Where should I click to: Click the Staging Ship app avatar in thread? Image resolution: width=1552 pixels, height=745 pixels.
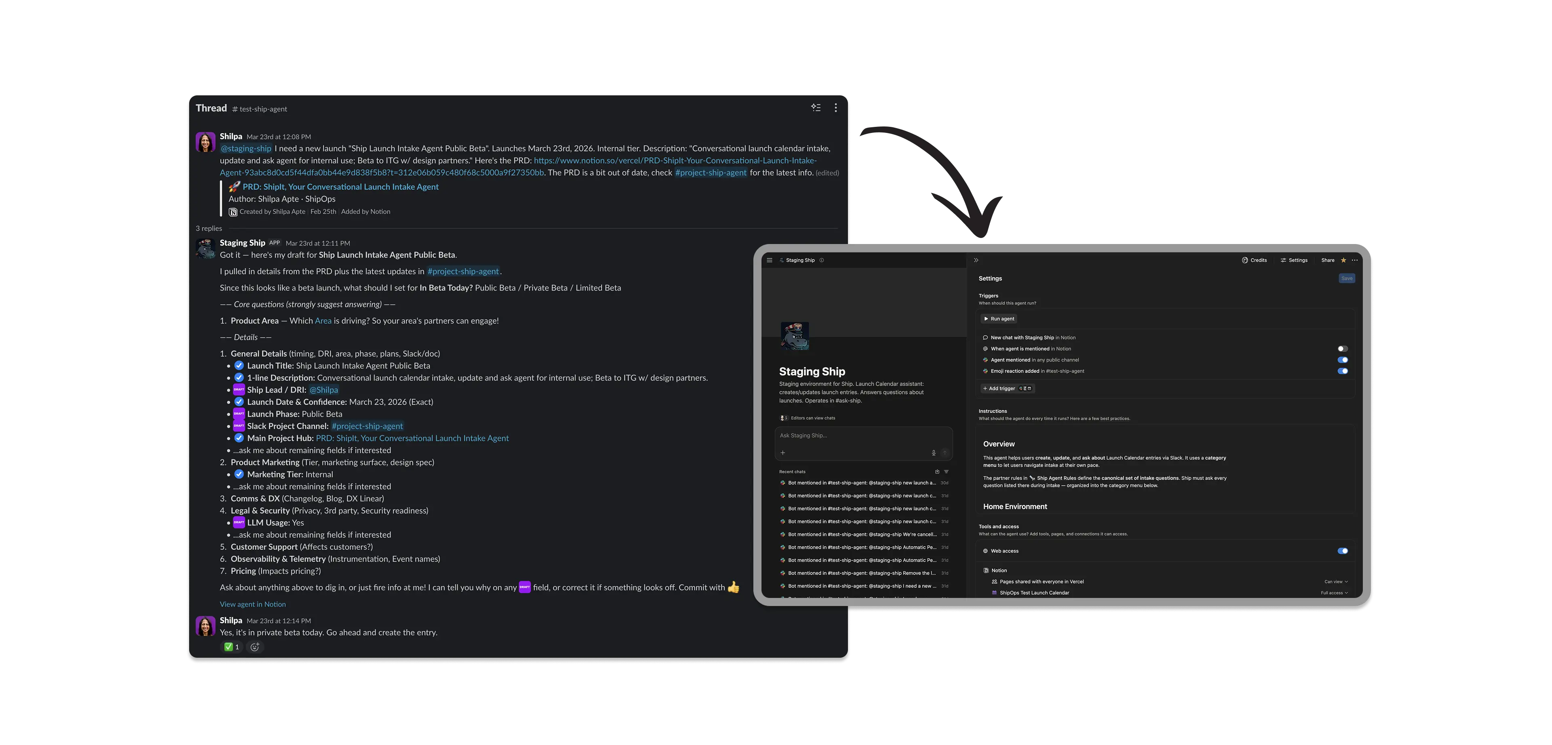click(205, 249)
